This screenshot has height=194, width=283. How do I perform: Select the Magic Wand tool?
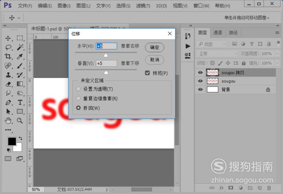click(20, 47)
